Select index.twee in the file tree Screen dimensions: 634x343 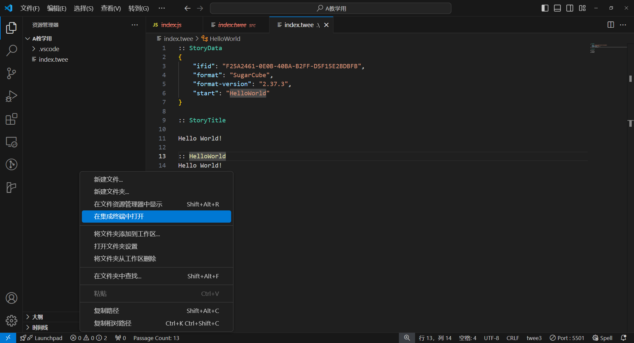[84, 59]
